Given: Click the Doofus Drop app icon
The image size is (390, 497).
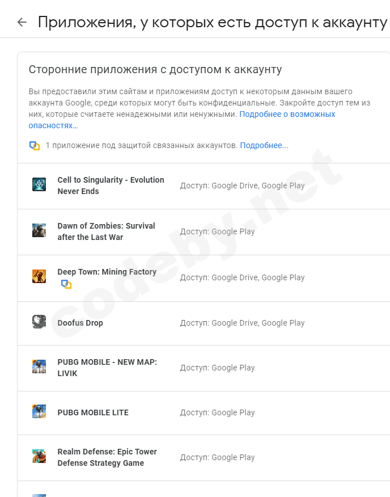Looking at the screenshot, I should [x=39, y=322].
